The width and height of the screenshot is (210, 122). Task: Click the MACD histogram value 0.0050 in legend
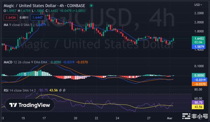(56, 62)
